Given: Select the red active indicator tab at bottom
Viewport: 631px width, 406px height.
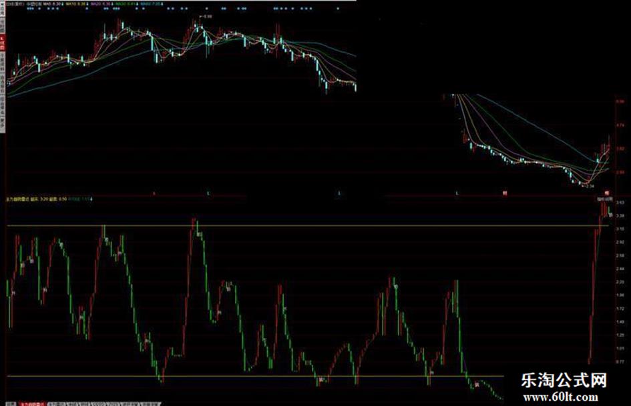Looking at the screenshot, I should (x=33, y=403).
